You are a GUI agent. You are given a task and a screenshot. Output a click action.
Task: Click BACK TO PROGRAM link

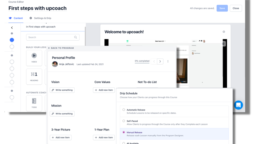point(61,48)
